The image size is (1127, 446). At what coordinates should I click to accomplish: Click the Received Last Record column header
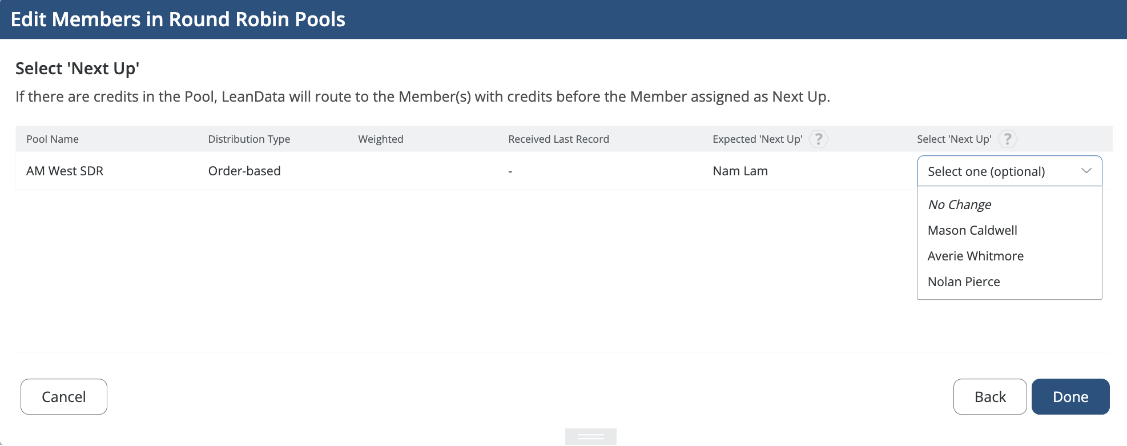tap(558, 139)
